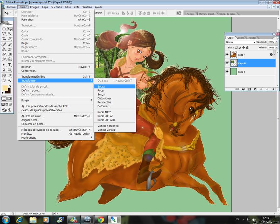Viewport: 280px width, 224px height.
Task: Choose Escala from Transformar submenu
Action: 114,86
